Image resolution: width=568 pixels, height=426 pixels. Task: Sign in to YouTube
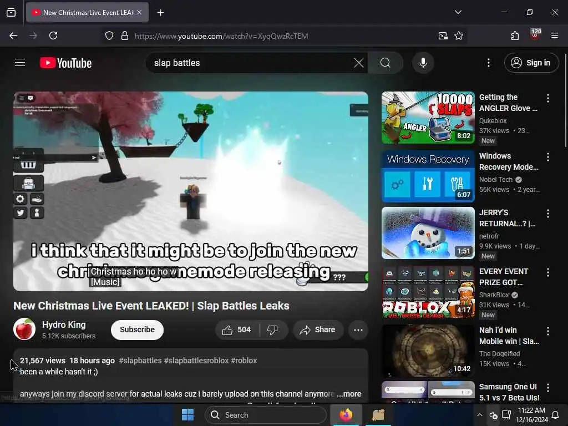(531, 63)
